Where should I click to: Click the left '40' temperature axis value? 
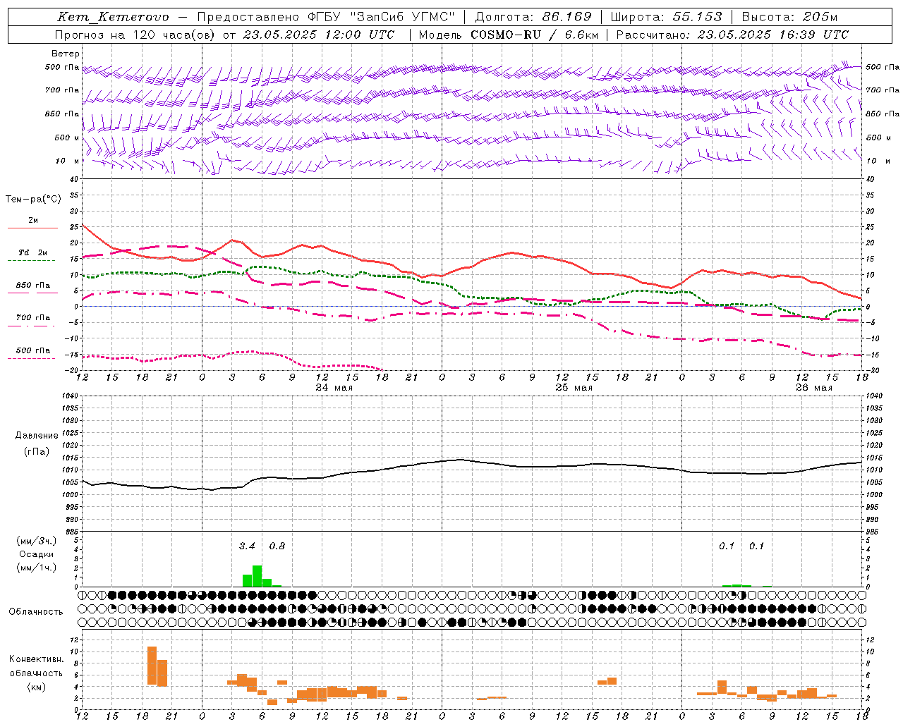73,179
